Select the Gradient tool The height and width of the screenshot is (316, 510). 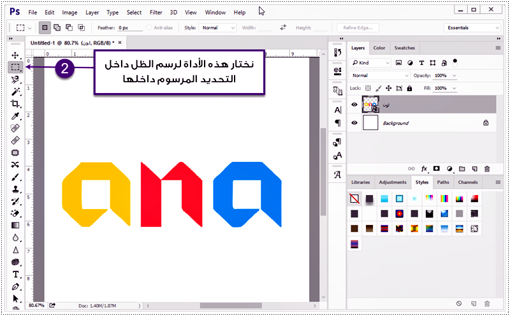point(15,226)
